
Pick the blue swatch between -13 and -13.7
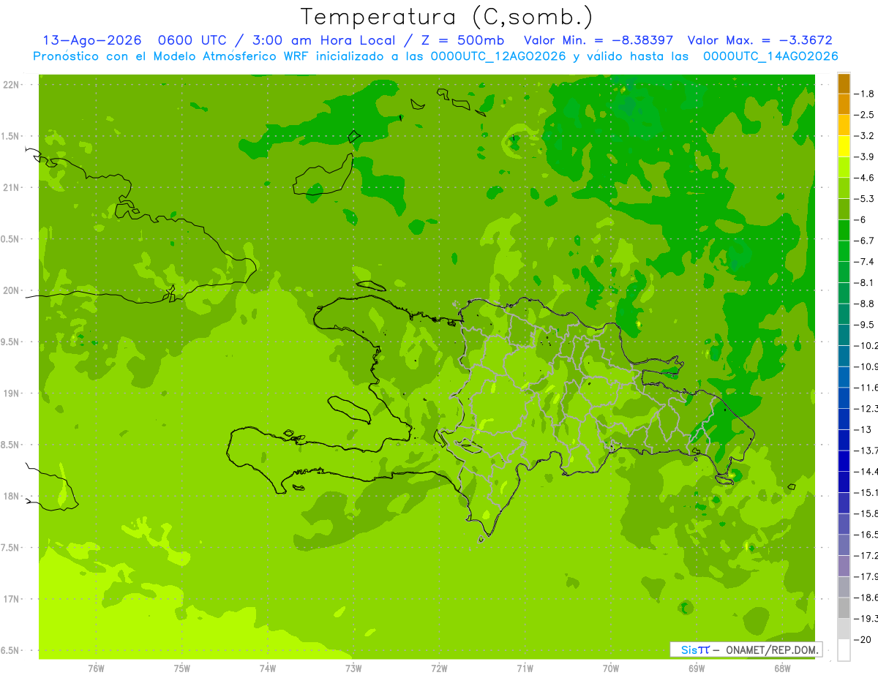pyautogui.click(x=844, y=440)
